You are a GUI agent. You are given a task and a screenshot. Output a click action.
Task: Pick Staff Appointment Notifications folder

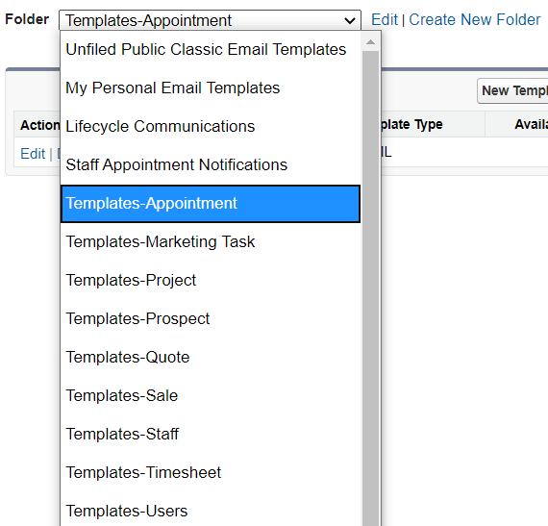click(211, 164)
